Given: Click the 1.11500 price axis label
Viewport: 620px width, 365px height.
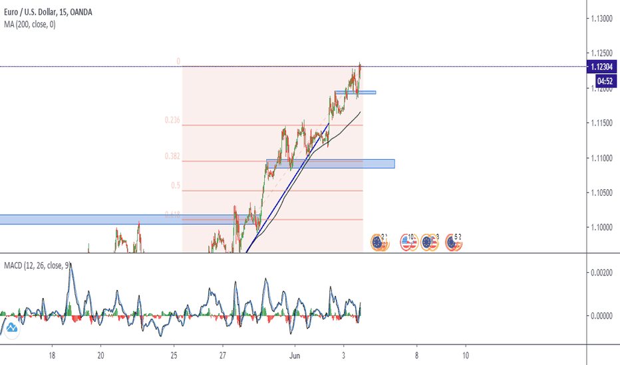Looking at the screenshot, I should click(x=602, y=123).
